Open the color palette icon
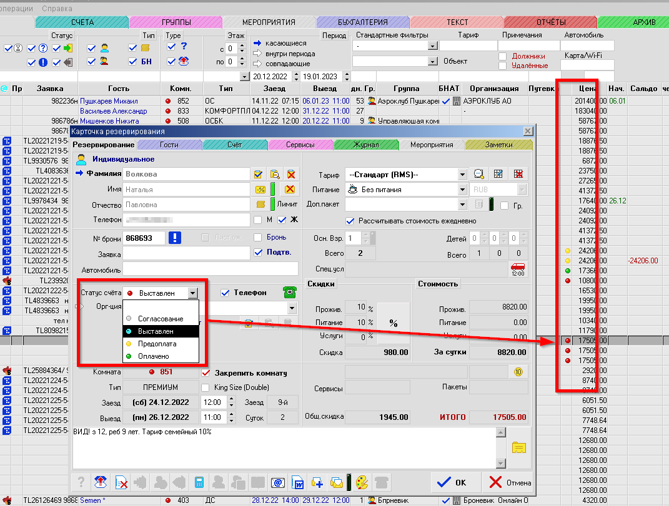Viewport: 669px width, 506px height. (x=362, y=482)
